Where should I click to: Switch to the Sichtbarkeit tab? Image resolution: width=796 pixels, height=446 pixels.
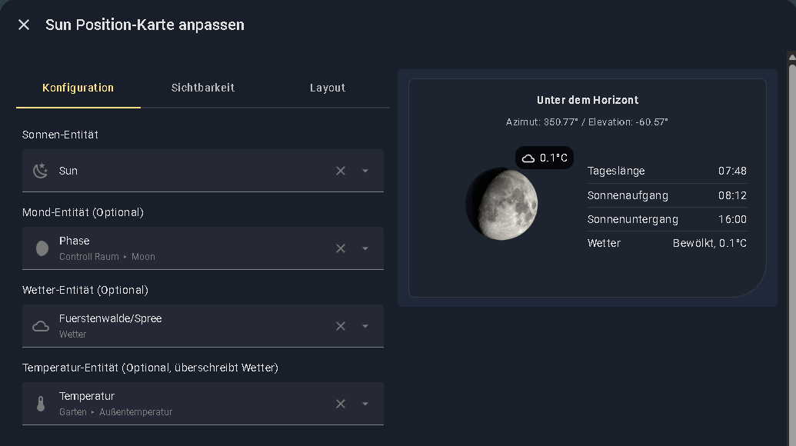click(203, 88)
